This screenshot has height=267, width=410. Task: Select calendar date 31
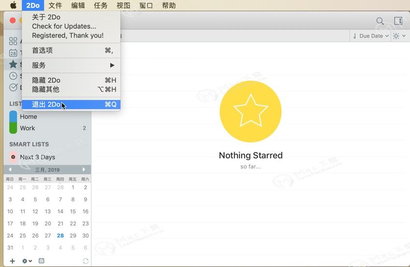click(10, 248)
